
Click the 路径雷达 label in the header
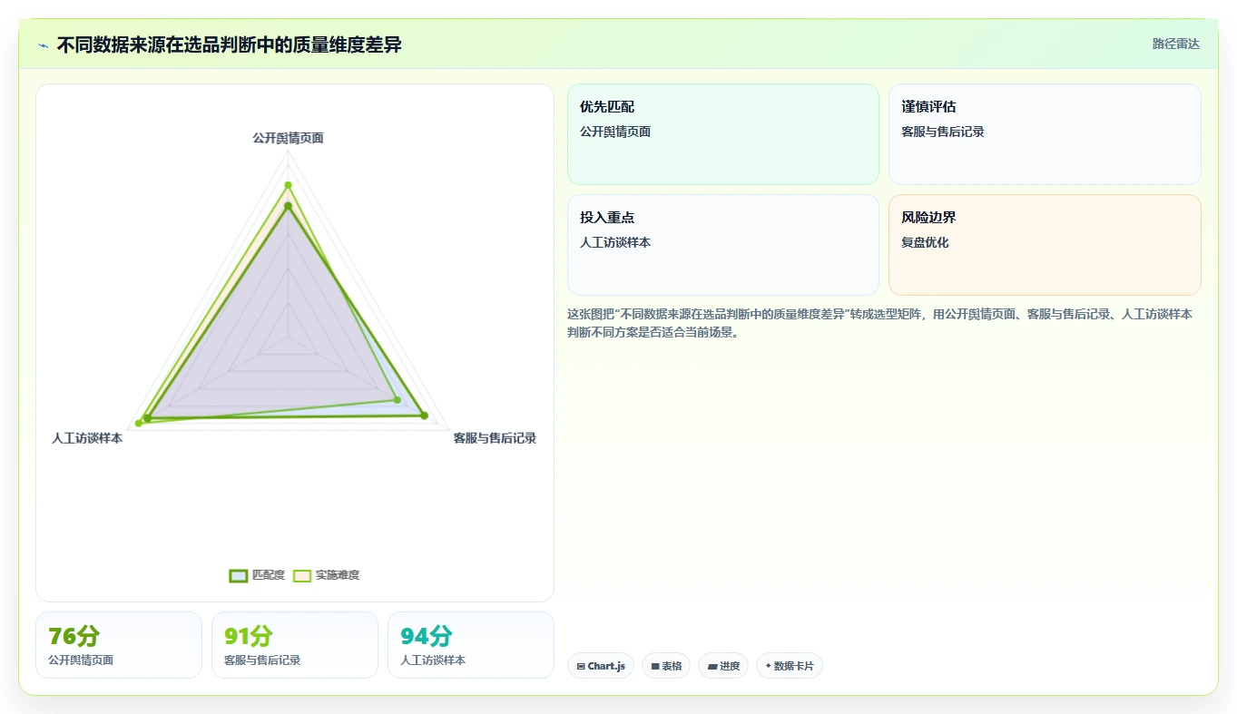tap(1175, 44)
